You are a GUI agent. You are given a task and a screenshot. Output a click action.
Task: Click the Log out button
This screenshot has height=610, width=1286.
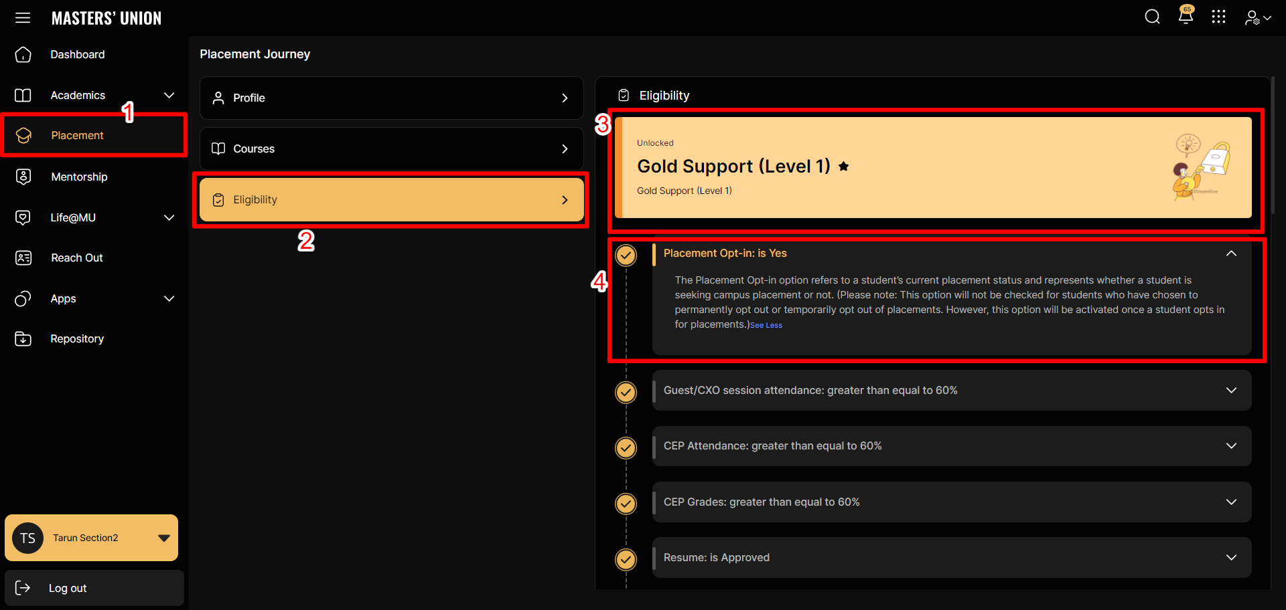click(x=94, y=588)
